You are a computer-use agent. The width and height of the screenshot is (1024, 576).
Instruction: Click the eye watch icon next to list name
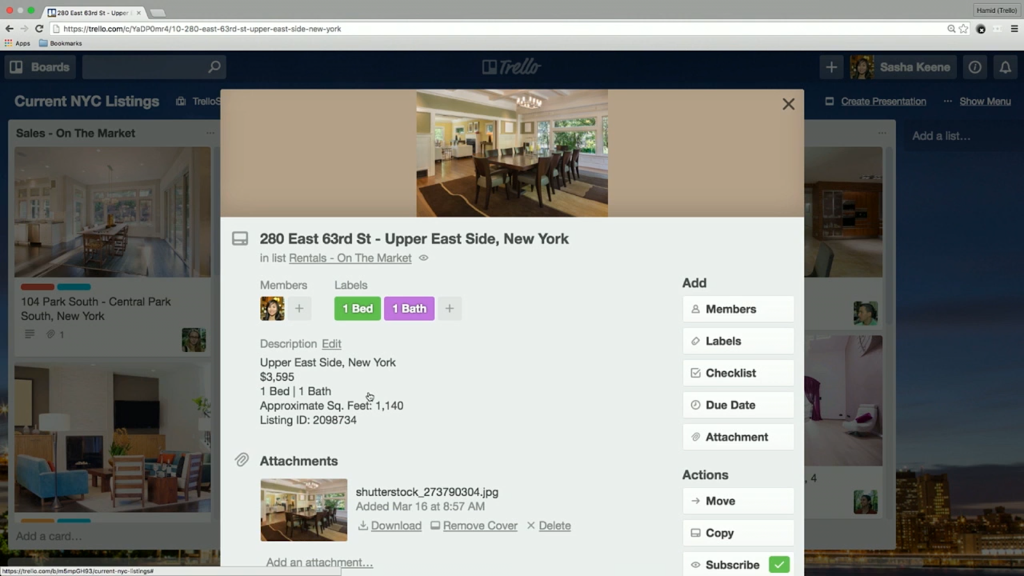(424, 258)
